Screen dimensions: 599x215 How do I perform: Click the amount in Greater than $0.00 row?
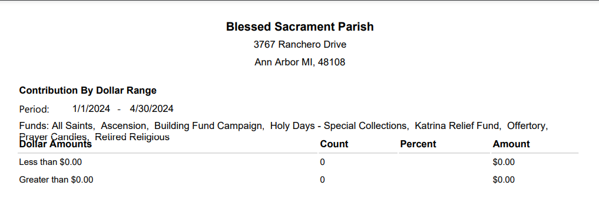click(x=504, y=180)
